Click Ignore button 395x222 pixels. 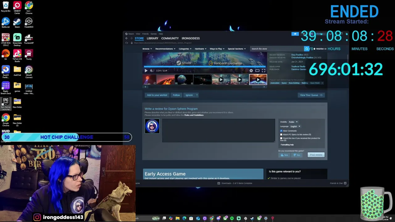coord(189,95)
